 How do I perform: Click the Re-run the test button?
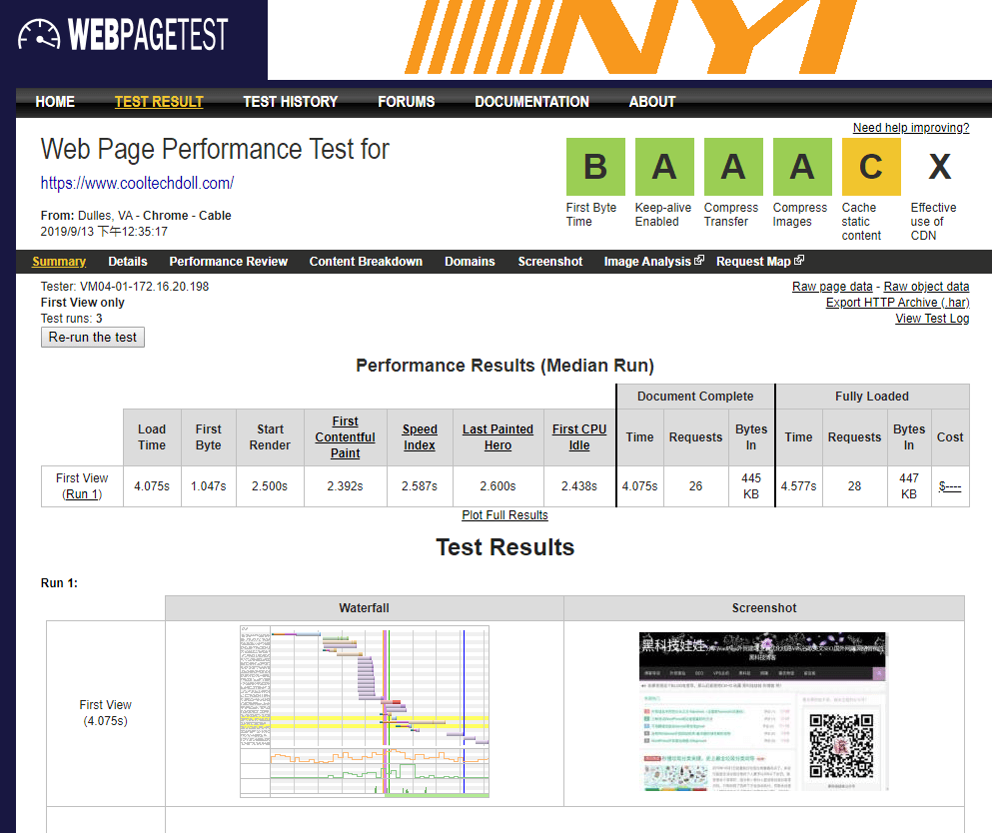(x=93, y=338)
